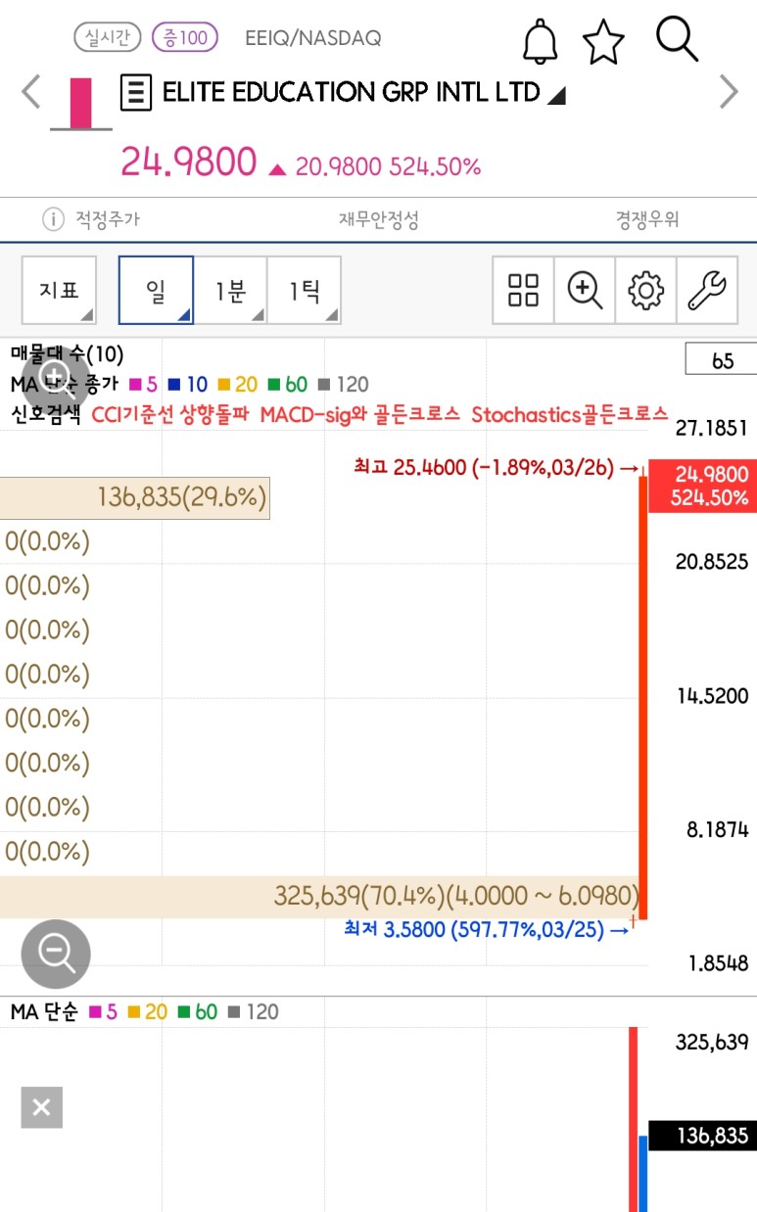Open the 경쟁우위 tab
Image resolution: width=757 pixels, height=1212 pixels.
[x=647, y=219]
